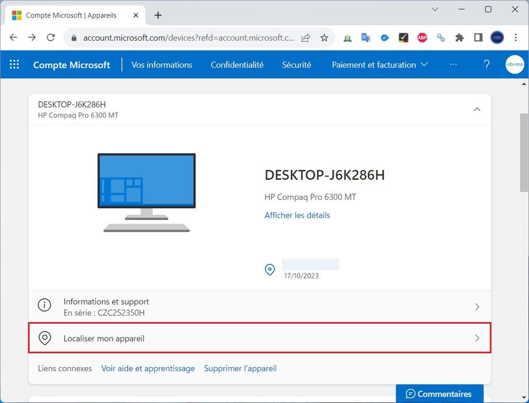Click the desktop computer illustration

147,193
